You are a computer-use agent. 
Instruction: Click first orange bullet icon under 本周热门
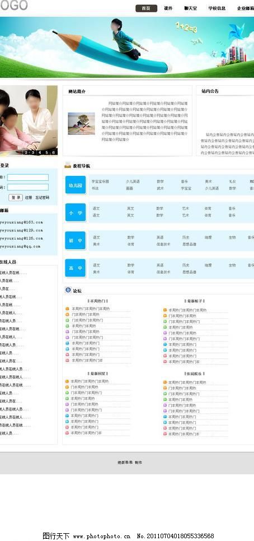tap(67, 309)
